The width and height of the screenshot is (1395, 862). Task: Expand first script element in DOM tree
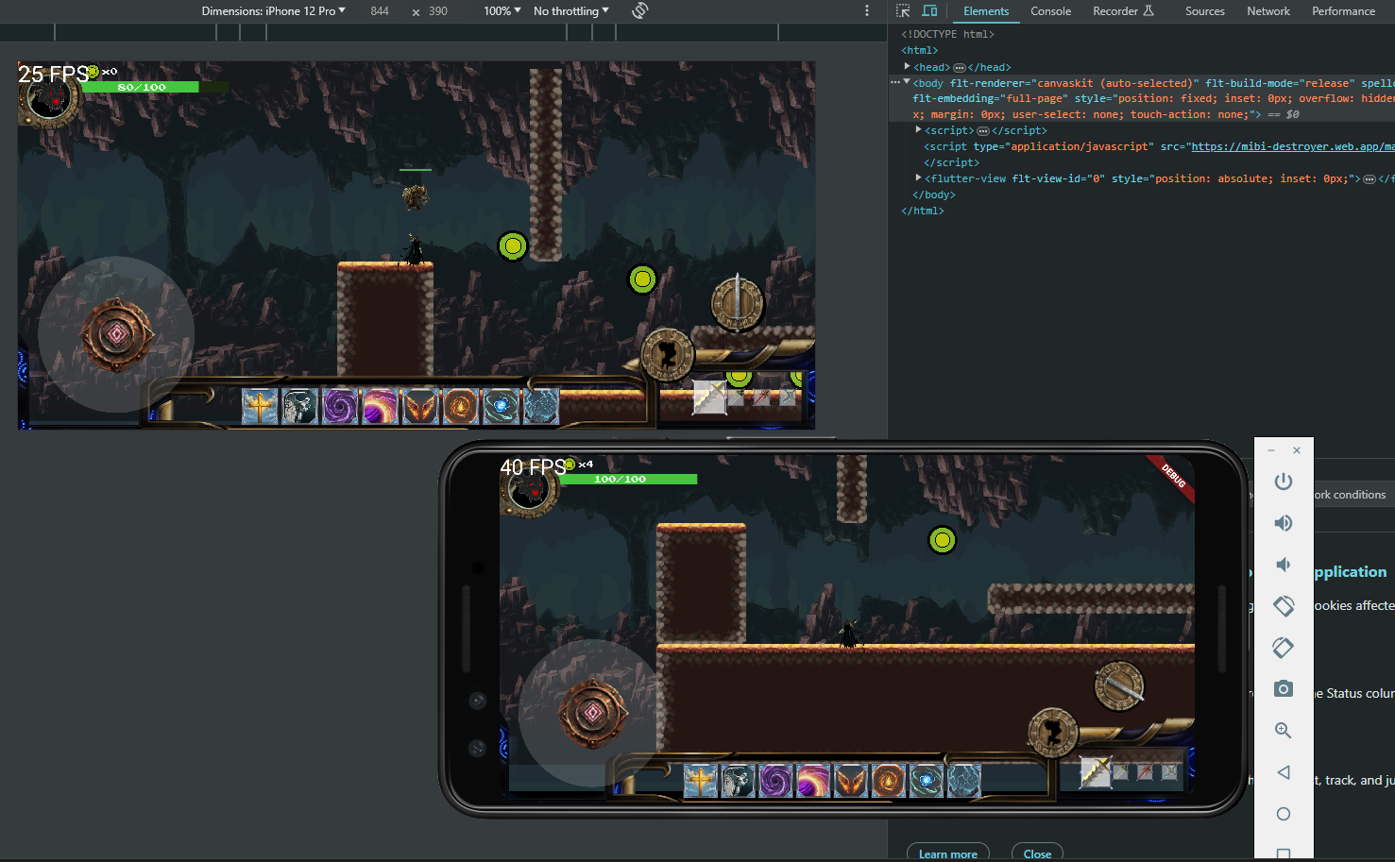click(x=918, y=129)
